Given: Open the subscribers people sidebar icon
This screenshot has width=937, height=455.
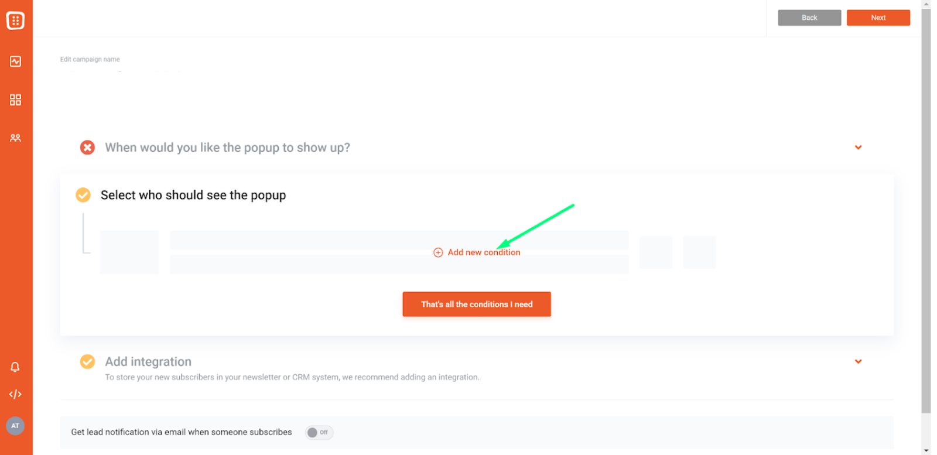Looking at the screenshot, I should point(15,138).
